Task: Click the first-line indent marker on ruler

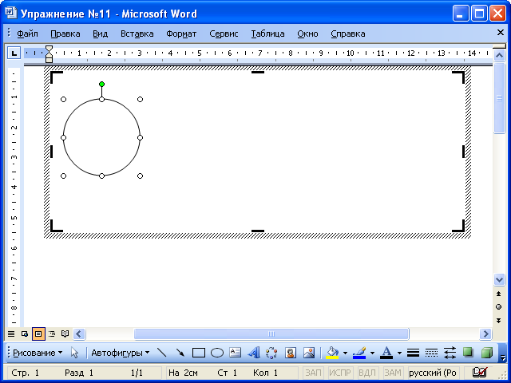Action: coord(49,48)
